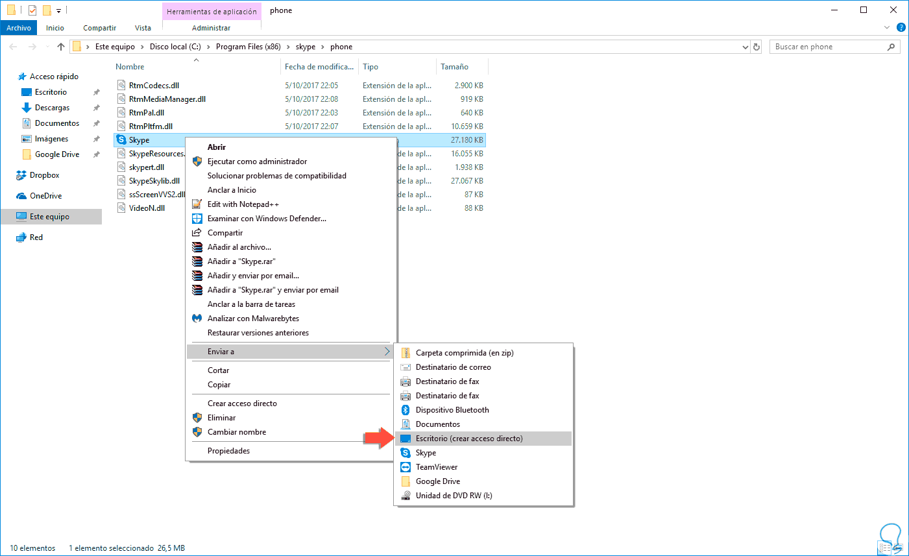909x556 pixels.
Task: Click the mail icon for Destinatario de correo
Action: [x=406, y=367]
